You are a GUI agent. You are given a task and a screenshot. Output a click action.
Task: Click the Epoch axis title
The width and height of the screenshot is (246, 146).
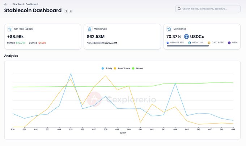tap(123, 133)
